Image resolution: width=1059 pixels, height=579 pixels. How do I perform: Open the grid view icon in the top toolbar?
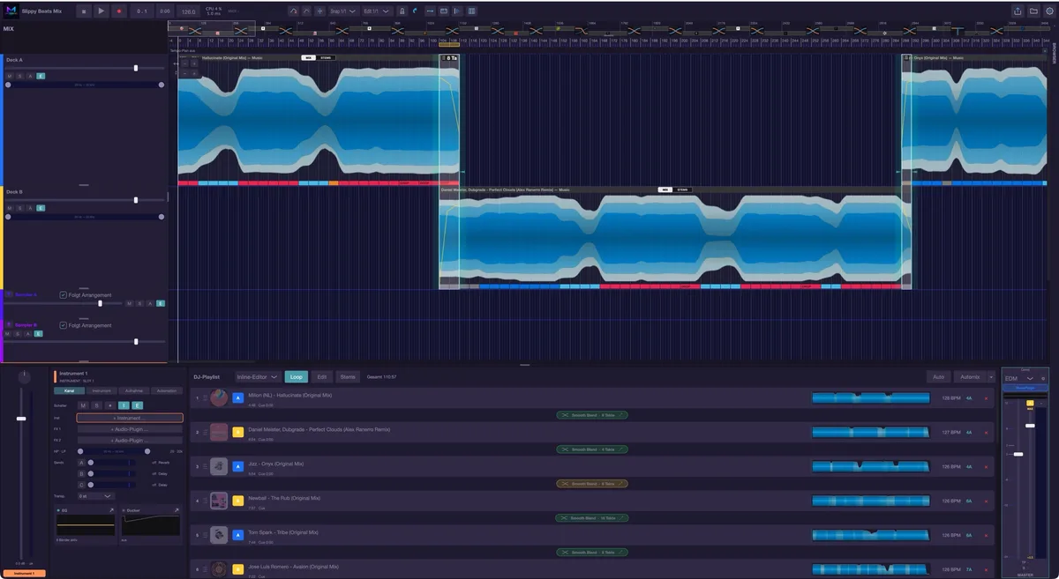tap(472, 11)
